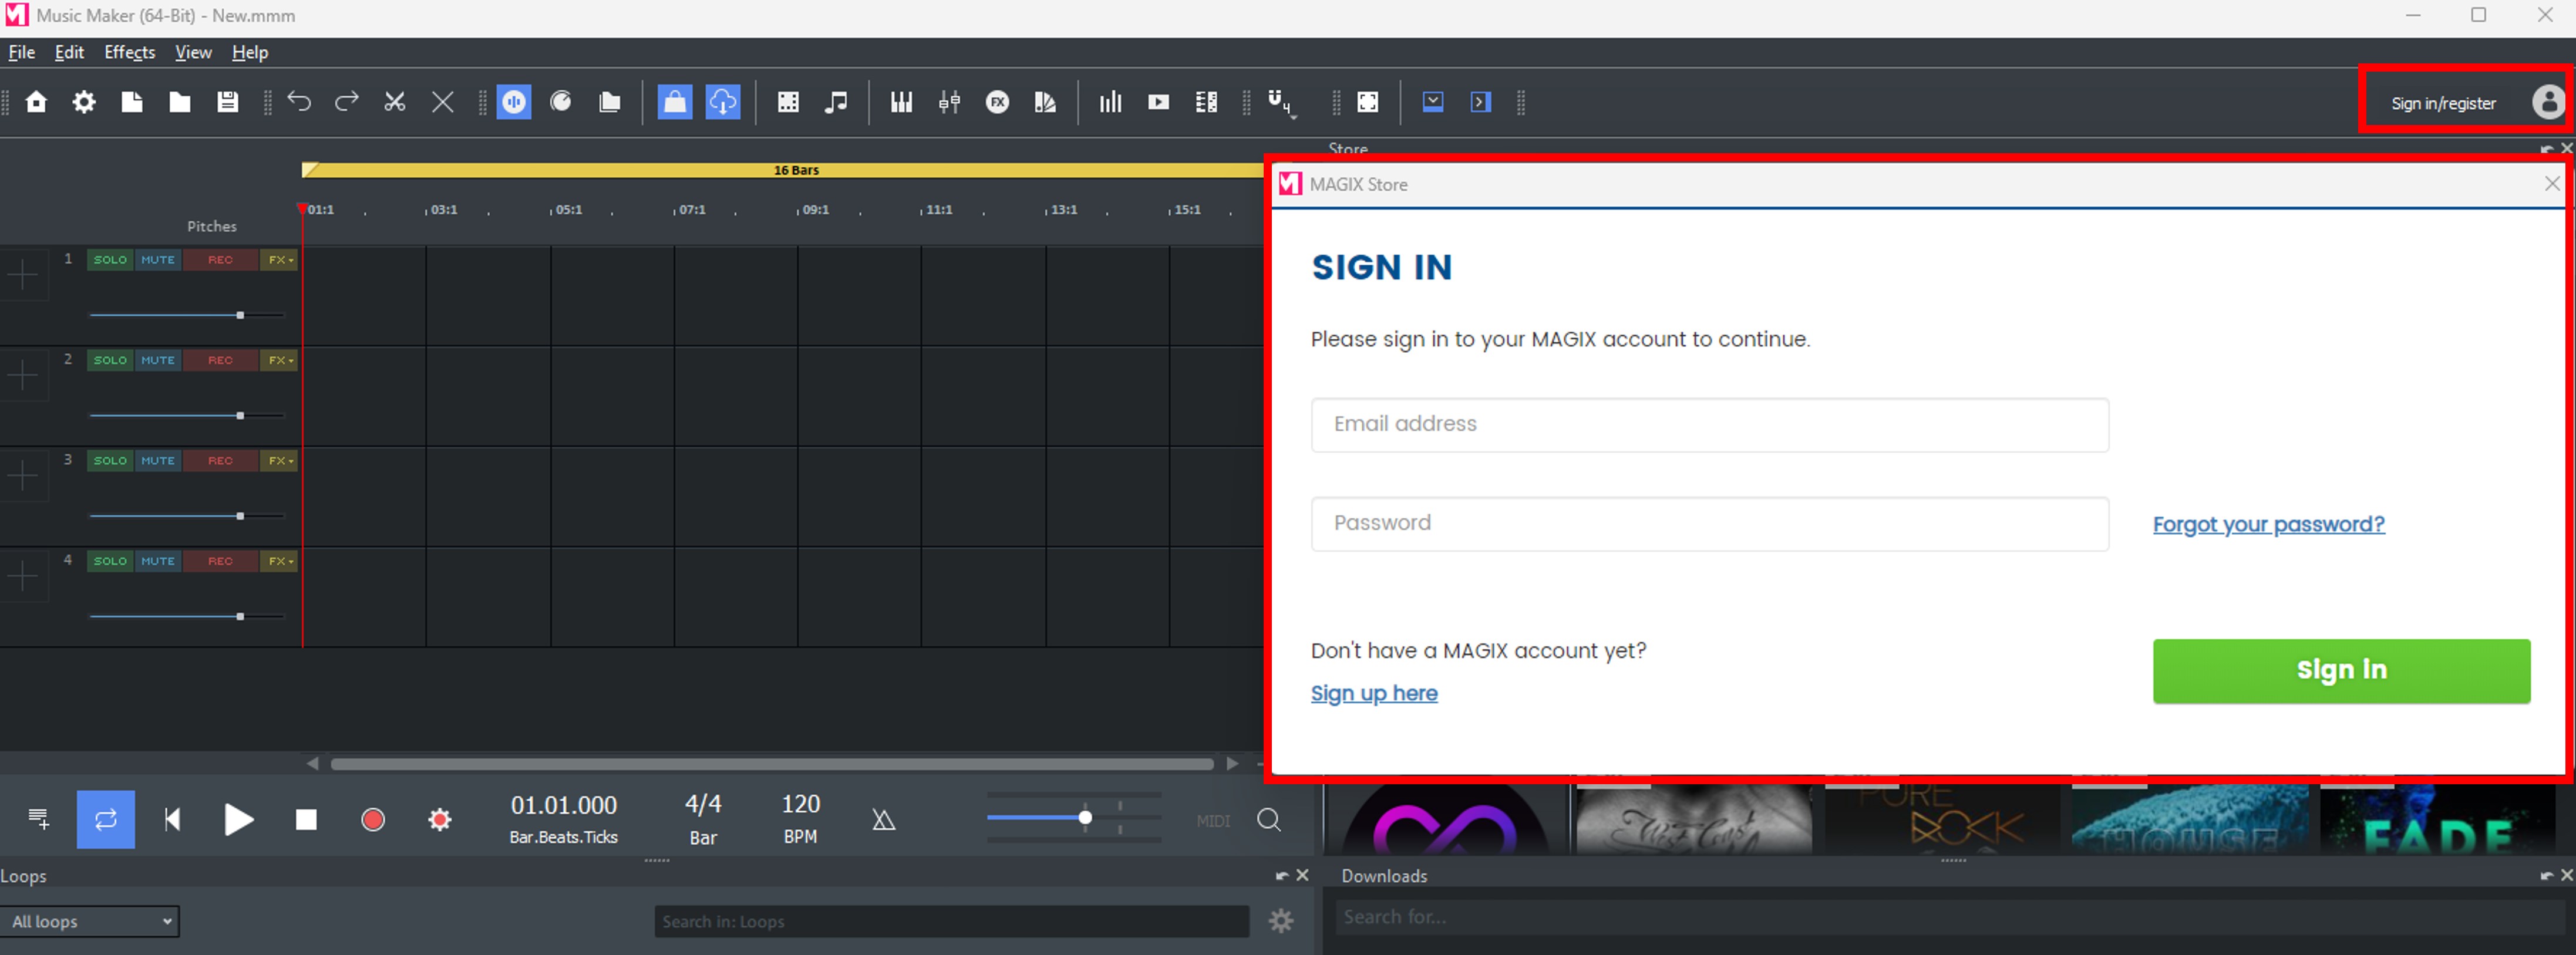Image resolution: width=2576 pixels, height=955 pixels.
Task: Open program settings gear in toolbar
Action: click(84, 102)
